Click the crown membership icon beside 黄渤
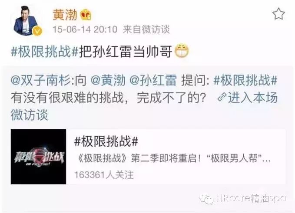The height and width of the screenshot is (213, 295). [x=86, y=15]
